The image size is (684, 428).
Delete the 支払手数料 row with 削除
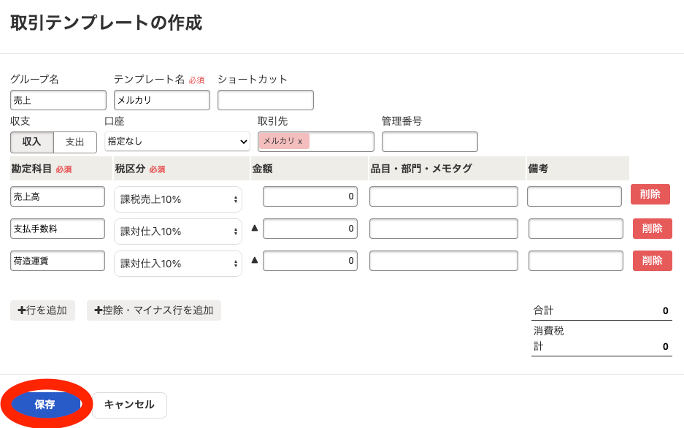651,228
